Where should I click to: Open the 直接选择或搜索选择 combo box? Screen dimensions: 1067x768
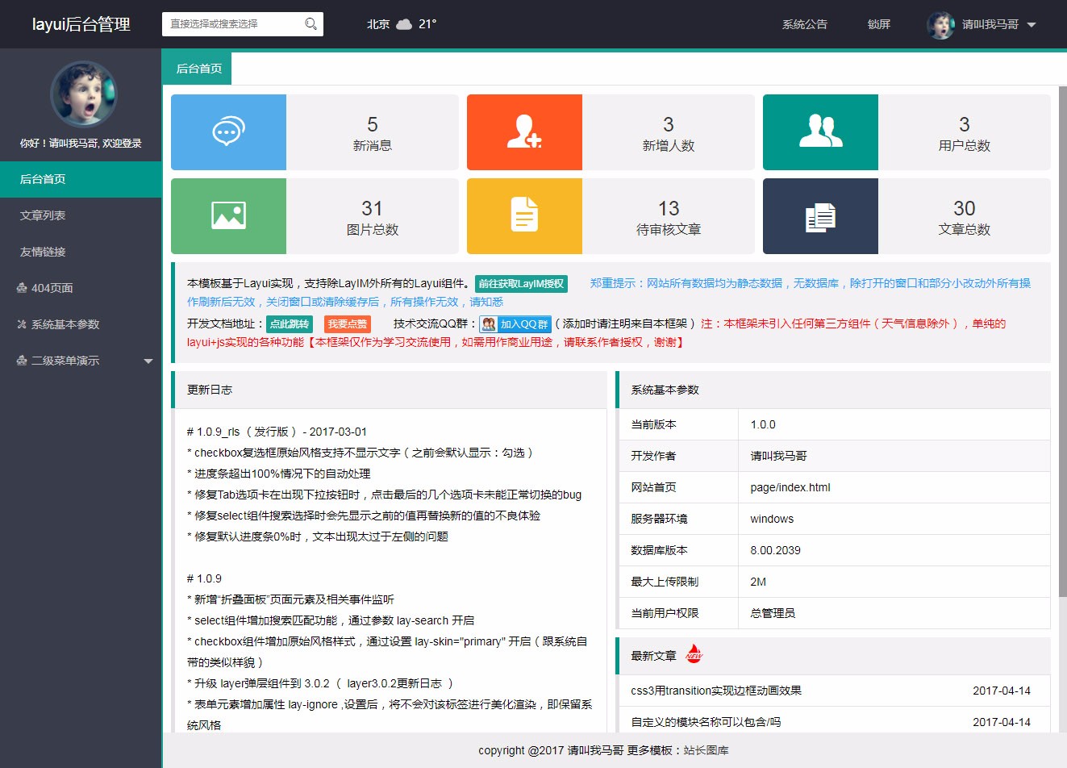[x=234, y=24]
